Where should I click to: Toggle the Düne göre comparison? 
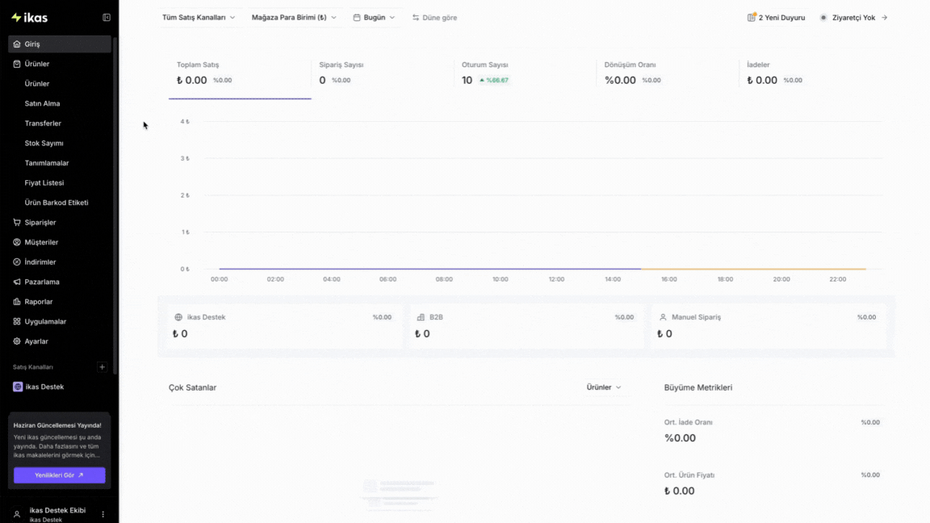[x=435, y=18]
